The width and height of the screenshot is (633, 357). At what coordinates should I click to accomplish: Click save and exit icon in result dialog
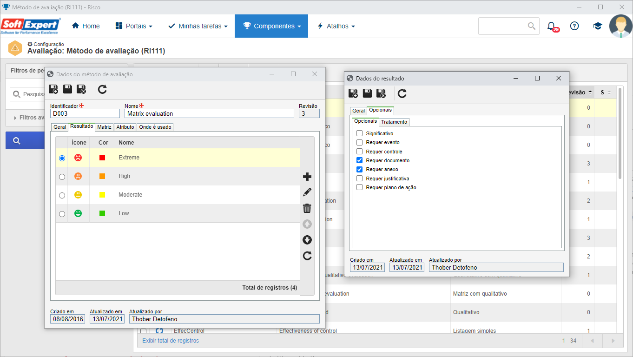point(381,93)
